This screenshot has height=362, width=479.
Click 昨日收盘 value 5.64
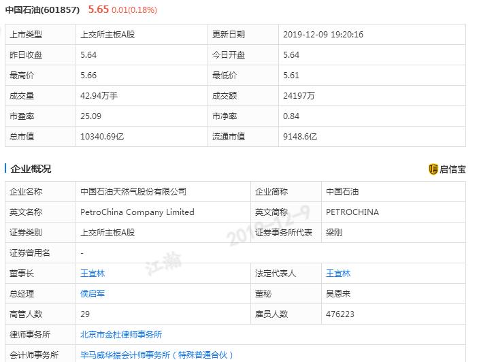click(88, 55)
